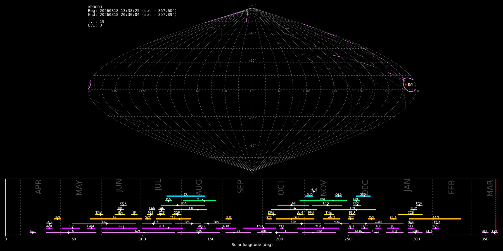This screenshot has height=251, width=503.
Task: Click the GEM shower peak marker
Action: [364, 196]
